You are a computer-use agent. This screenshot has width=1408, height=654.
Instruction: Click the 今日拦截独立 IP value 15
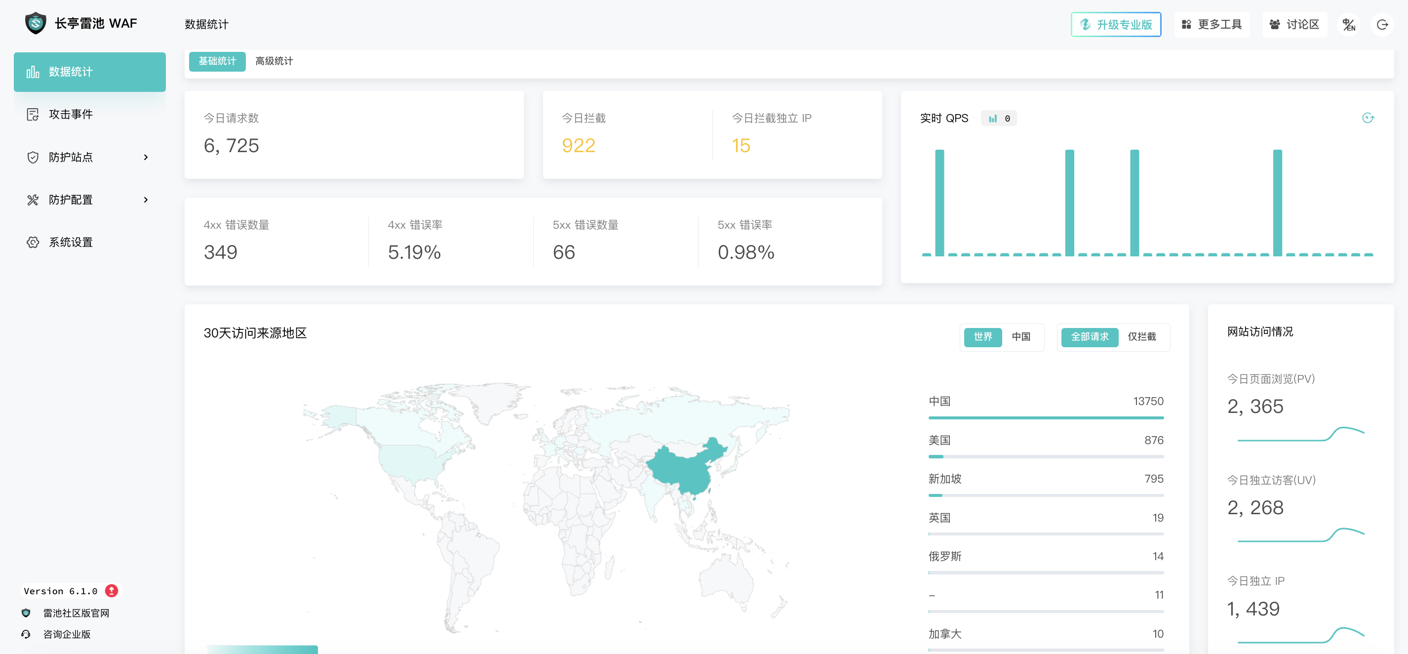(x=741, y=145)
